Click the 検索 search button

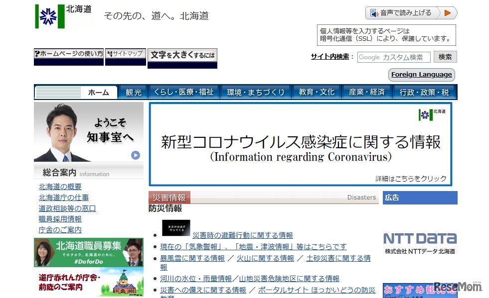coord(445,57)
